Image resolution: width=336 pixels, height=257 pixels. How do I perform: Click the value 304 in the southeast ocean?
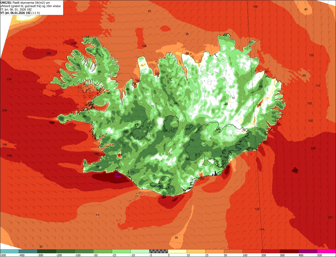tap(296, 171)
